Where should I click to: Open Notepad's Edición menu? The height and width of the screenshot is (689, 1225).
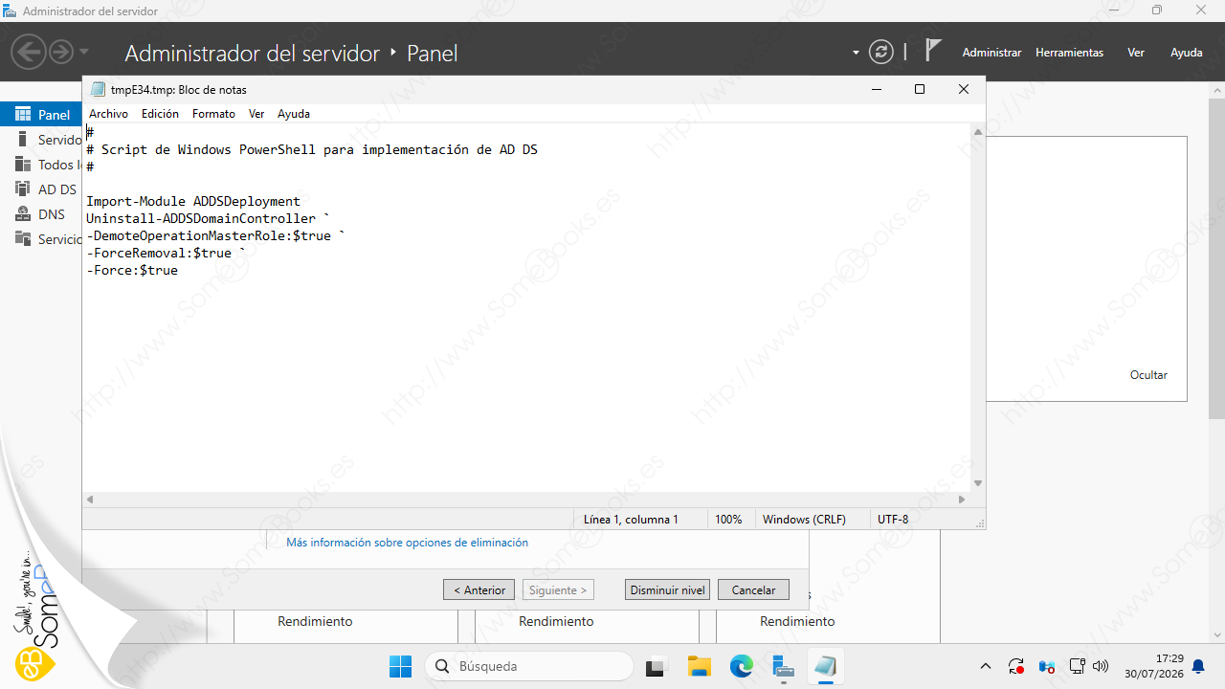pos(160,113)
